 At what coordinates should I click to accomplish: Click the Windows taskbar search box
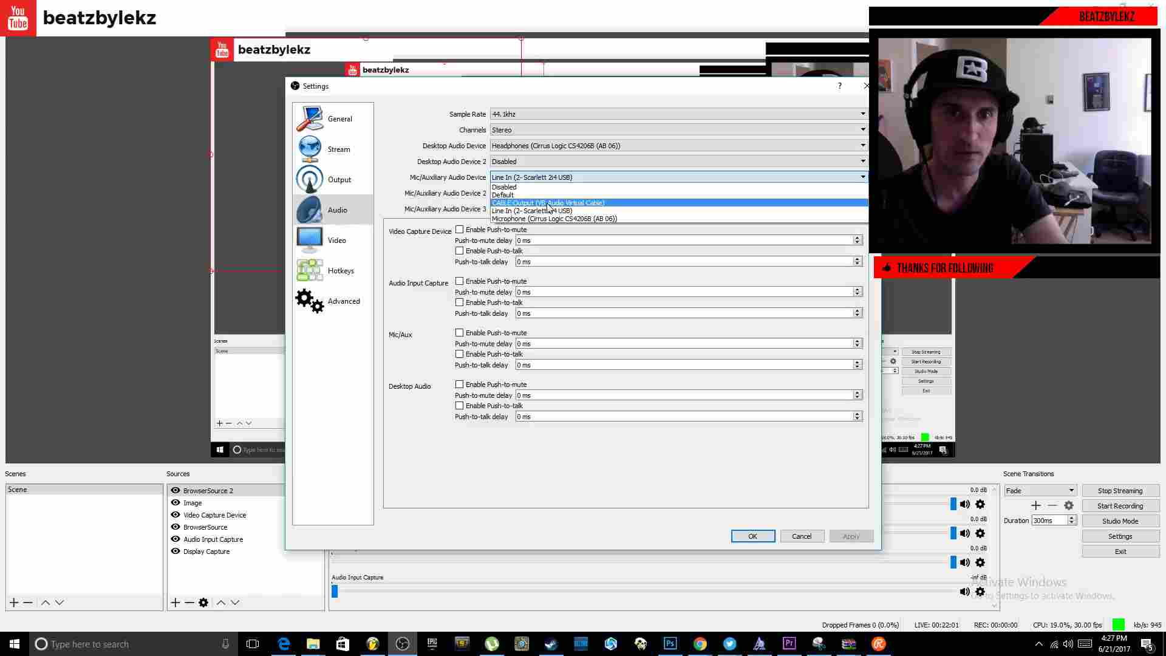(134, 644)
